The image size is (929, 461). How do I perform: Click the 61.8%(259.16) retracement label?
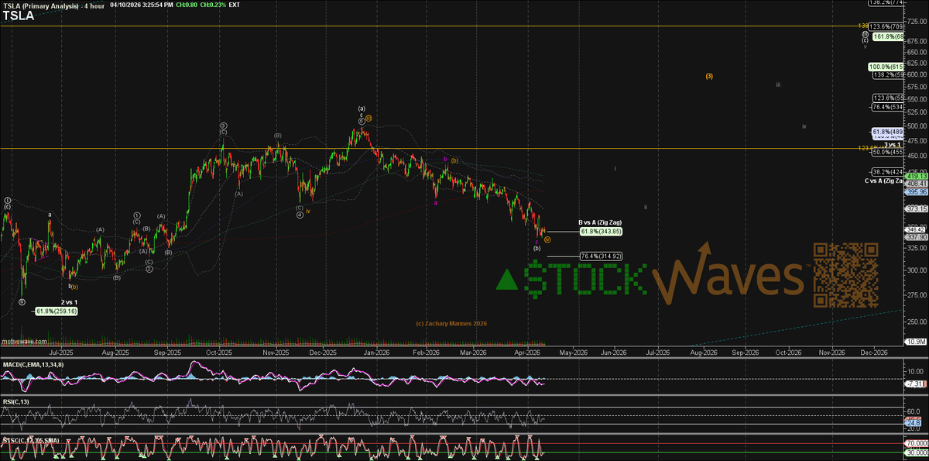(56, 311)
